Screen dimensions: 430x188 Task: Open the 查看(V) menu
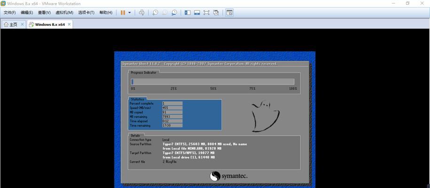tap(44, 13)
